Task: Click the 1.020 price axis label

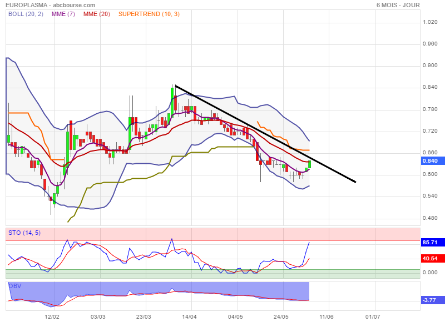Action: click(430, 22)
